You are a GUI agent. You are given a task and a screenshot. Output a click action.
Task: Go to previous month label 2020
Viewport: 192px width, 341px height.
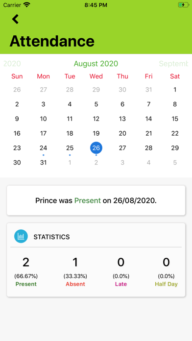coord(12,64)
